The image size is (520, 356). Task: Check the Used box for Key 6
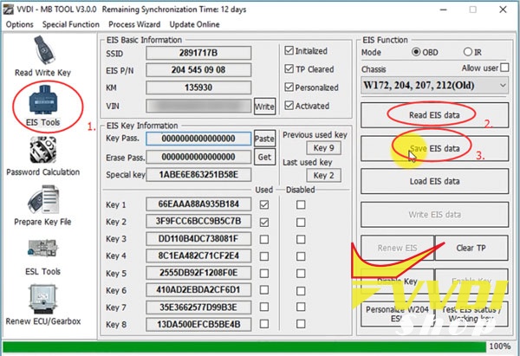264,290
